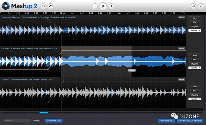Open BPM for the Mighty Love track
Viewport: 206px width, 125px height.
point(194,59)
